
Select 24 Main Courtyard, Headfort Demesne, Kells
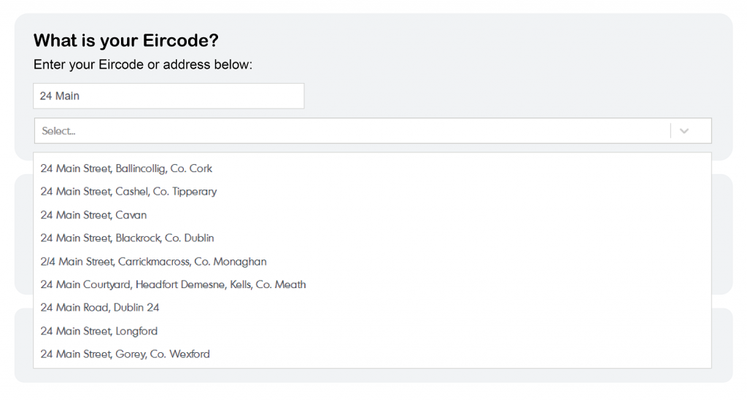coord(173,284)
